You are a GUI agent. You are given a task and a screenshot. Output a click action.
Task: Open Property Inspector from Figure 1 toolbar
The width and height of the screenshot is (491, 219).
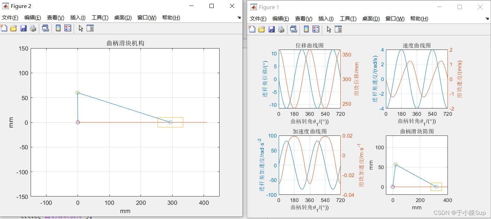(338, 29)
